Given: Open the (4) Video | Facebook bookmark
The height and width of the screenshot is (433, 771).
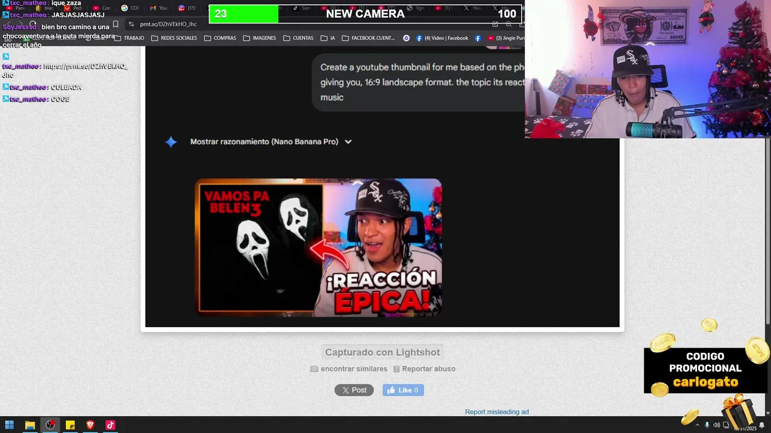Looking at the screenshot, I should (x=442, y=38).
